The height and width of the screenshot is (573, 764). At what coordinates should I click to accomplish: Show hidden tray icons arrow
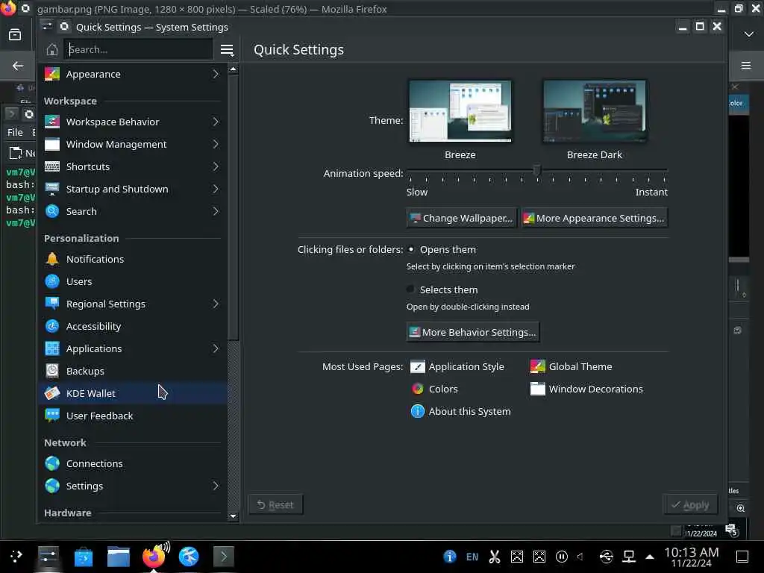pyautogui.click(x=650, y=557)
